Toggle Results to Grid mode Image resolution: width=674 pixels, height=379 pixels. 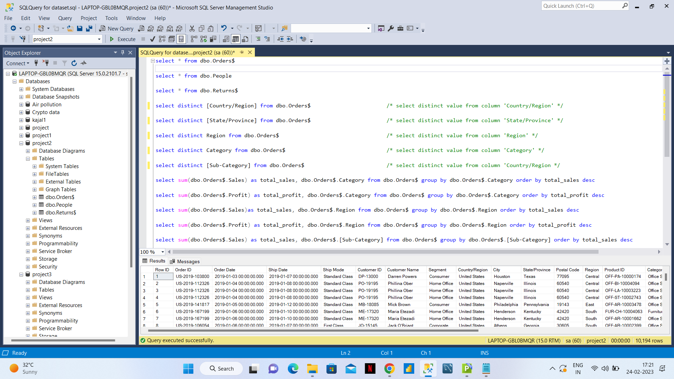click(236, 39)
